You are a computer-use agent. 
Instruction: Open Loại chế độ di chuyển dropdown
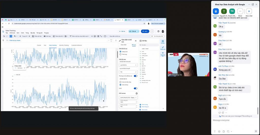tap(128, 72)
